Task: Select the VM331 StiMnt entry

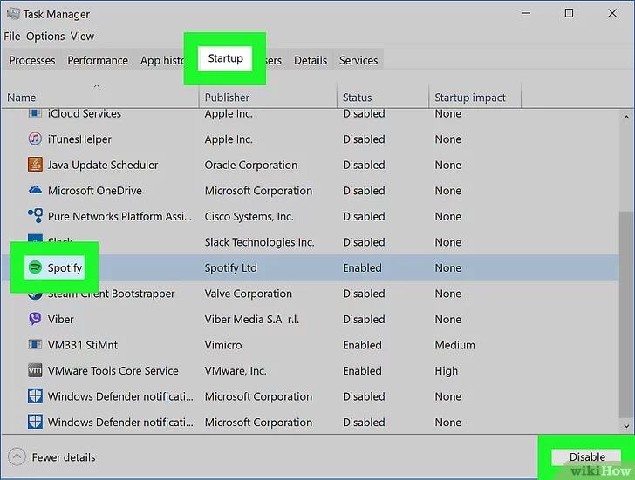Action: [83, 345]
